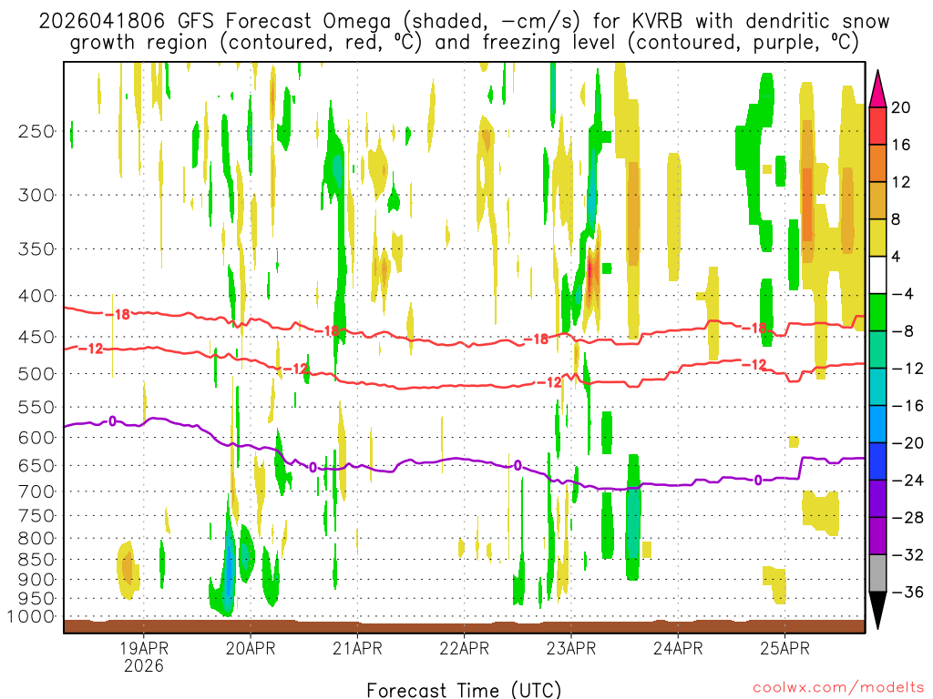Click the coolwx.com/modelts watermark link text
Image resolution: width=933 pixels, height=699 pixels.
click(838, 688)
